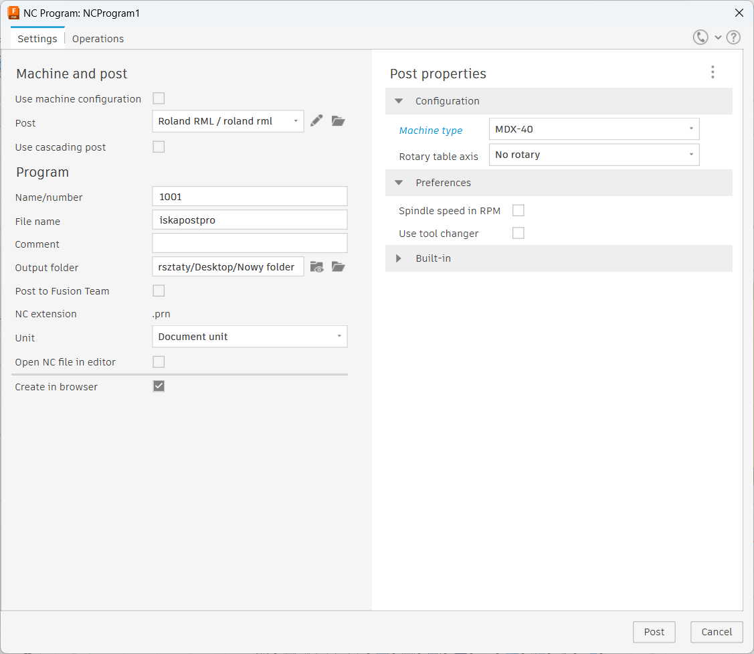Click the File name field iskapostpro
Screen dimensions: 754x654
(250, 220)
